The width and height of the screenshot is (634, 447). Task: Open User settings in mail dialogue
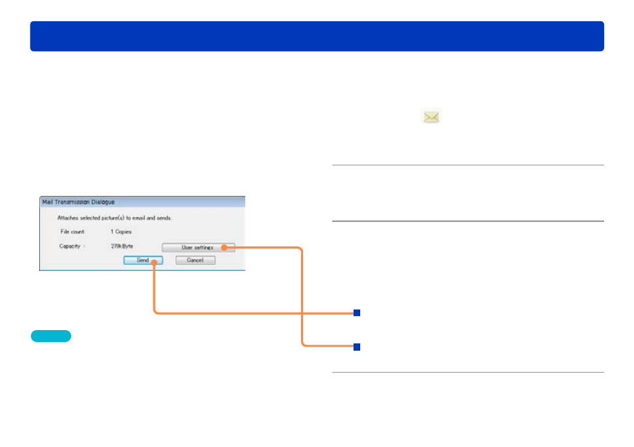point(198,247)
